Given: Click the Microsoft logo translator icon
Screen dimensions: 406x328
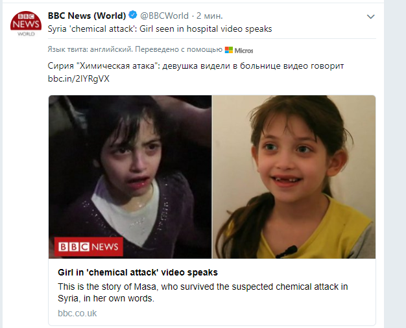Looking at the screenshot, I should [229, 50].
